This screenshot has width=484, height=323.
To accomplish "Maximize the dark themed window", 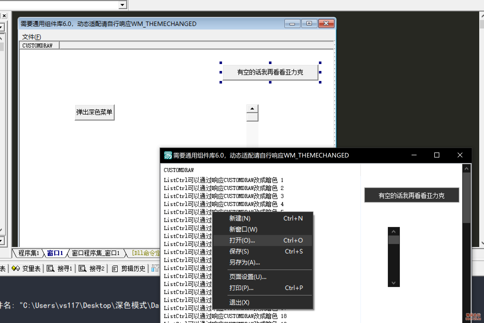I will 437,155.
